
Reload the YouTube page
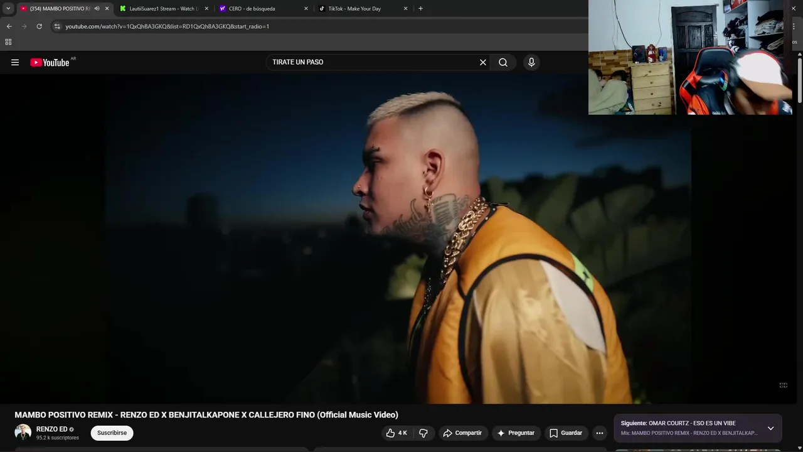point(39,26)
